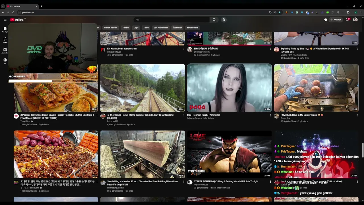This screenshot has width=364, height=205.
Task: Open Saw-Milling a Massive 36 Inch title
Action: click(x=142, y=183)
